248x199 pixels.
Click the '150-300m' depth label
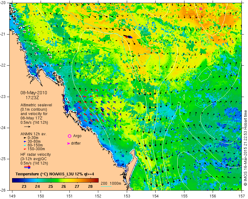[x=36, y=149]
